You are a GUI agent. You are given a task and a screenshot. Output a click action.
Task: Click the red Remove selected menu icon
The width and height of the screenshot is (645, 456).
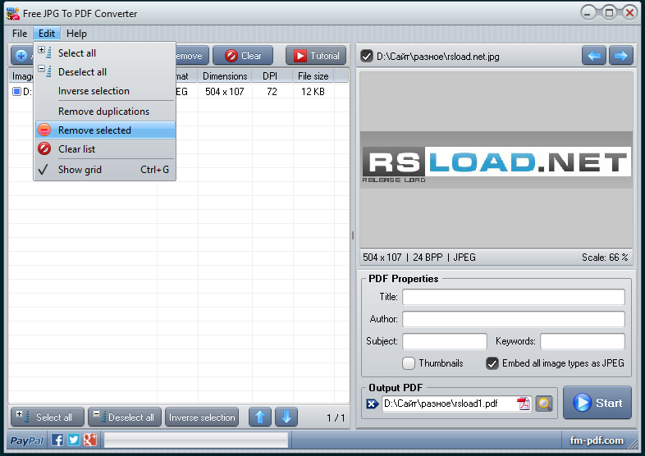(44, 130)
